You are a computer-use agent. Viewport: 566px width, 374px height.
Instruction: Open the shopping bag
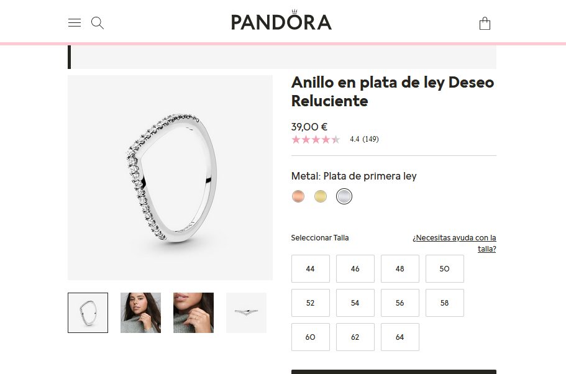(485, 24)
